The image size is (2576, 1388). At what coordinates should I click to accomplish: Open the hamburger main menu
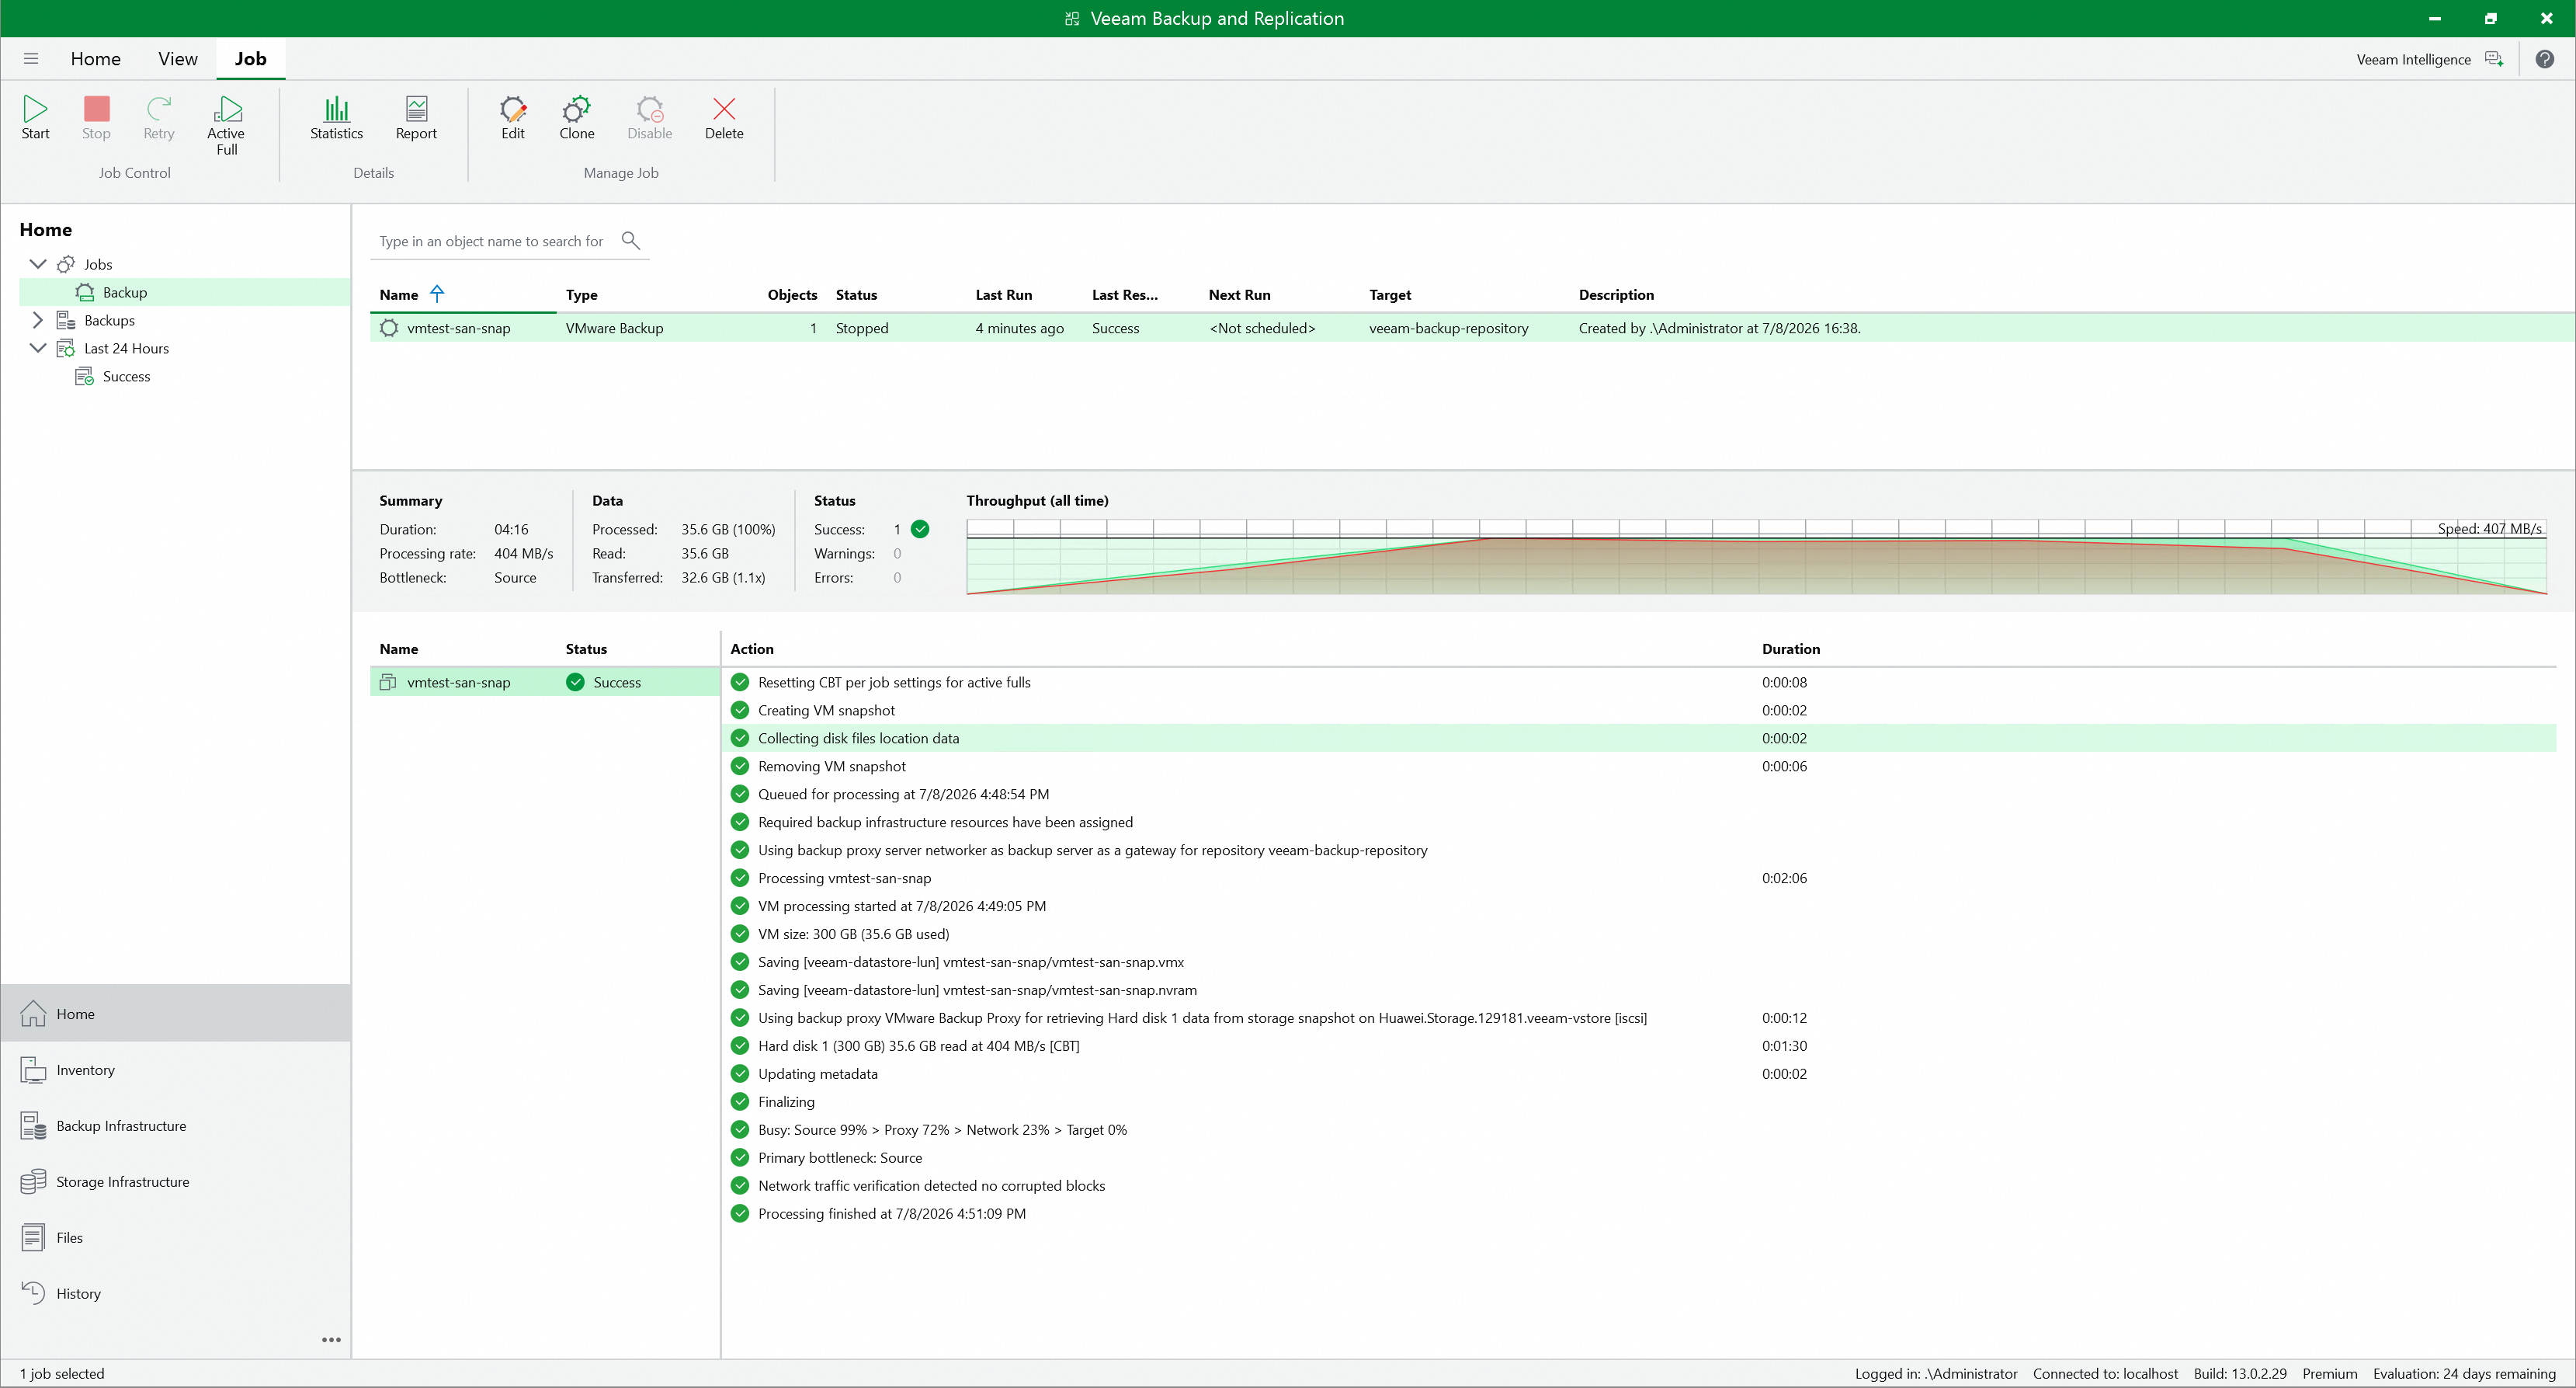coord(31,59)
